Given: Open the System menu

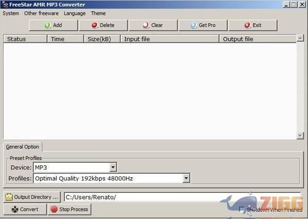Looking at the screenshot, I should pyautogui.click(x=11, y=13).
